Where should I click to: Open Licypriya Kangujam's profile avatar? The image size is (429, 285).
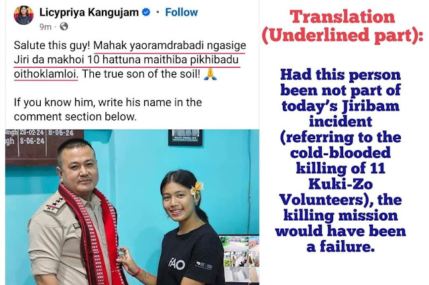(x=23, y=15)
